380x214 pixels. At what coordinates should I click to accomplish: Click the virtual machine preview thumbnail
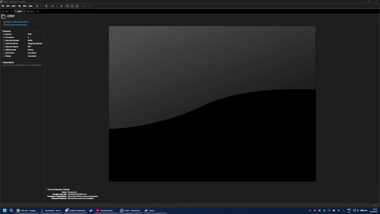coord(212,104)
